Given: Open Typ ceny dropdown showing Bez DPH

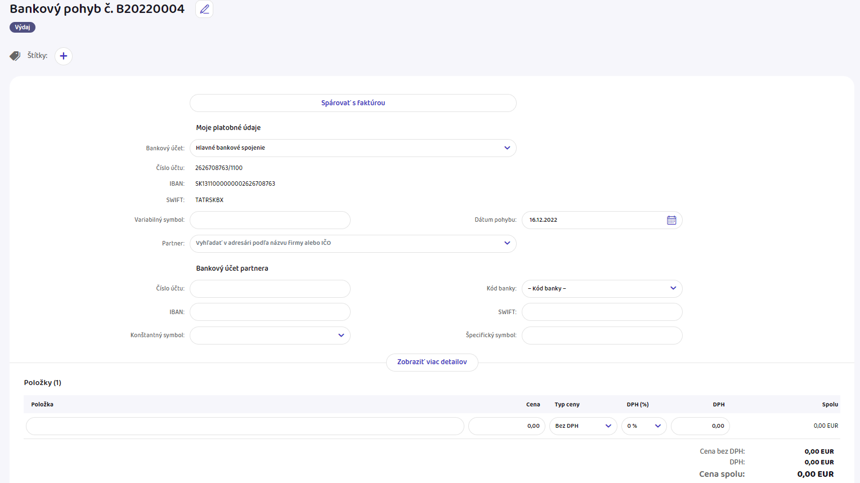Looking at the screenshot, I should (x=583, y=426).
